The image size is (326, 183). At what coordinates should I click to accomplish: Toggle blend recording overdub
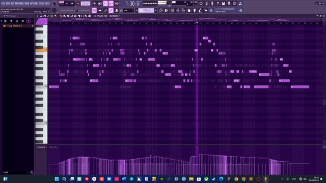(x=111, y=4)
